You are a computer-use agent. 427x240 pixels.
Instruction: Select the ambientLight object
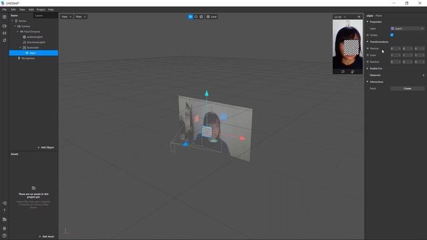click(x=35, y=37)
